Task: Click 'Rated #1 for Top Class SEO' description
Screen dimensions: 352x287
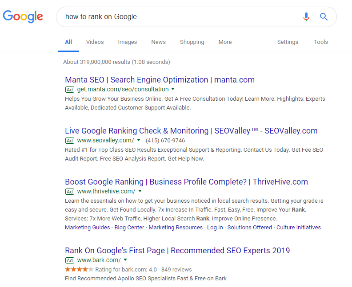Action: [x=194, y=154]
